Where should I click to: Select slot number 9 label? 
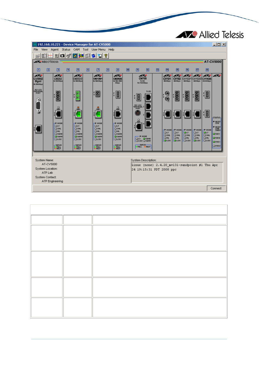[118, 70]
